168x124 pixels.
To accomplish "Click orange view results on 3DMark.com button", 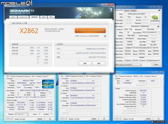I will point(90,30).
